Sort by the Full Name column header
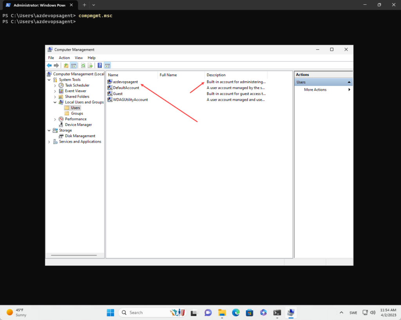401x320 pixels. point(181,75)
